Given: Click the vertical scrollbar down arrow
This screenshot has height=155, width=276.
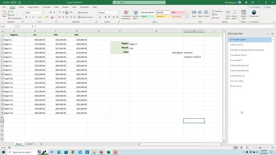Looking at the screenshot, I should 224,141.
